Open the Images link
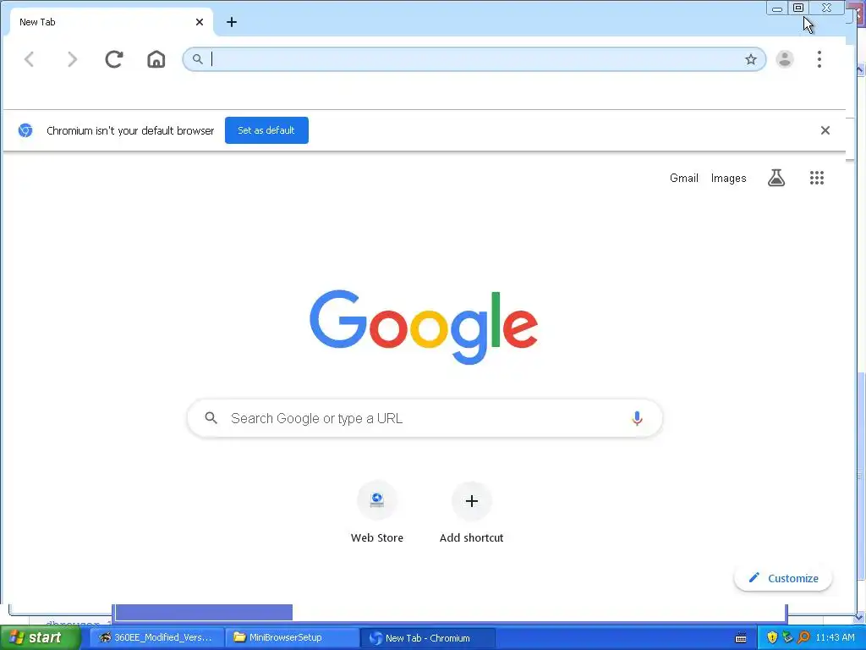This screenshot has width=866, height=650. coord(728,178)
